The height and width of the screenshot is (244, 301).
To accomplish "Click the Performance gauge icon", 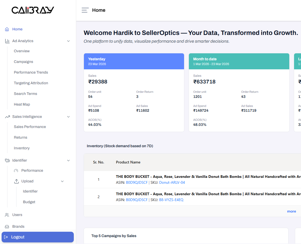I will [16, 171].
